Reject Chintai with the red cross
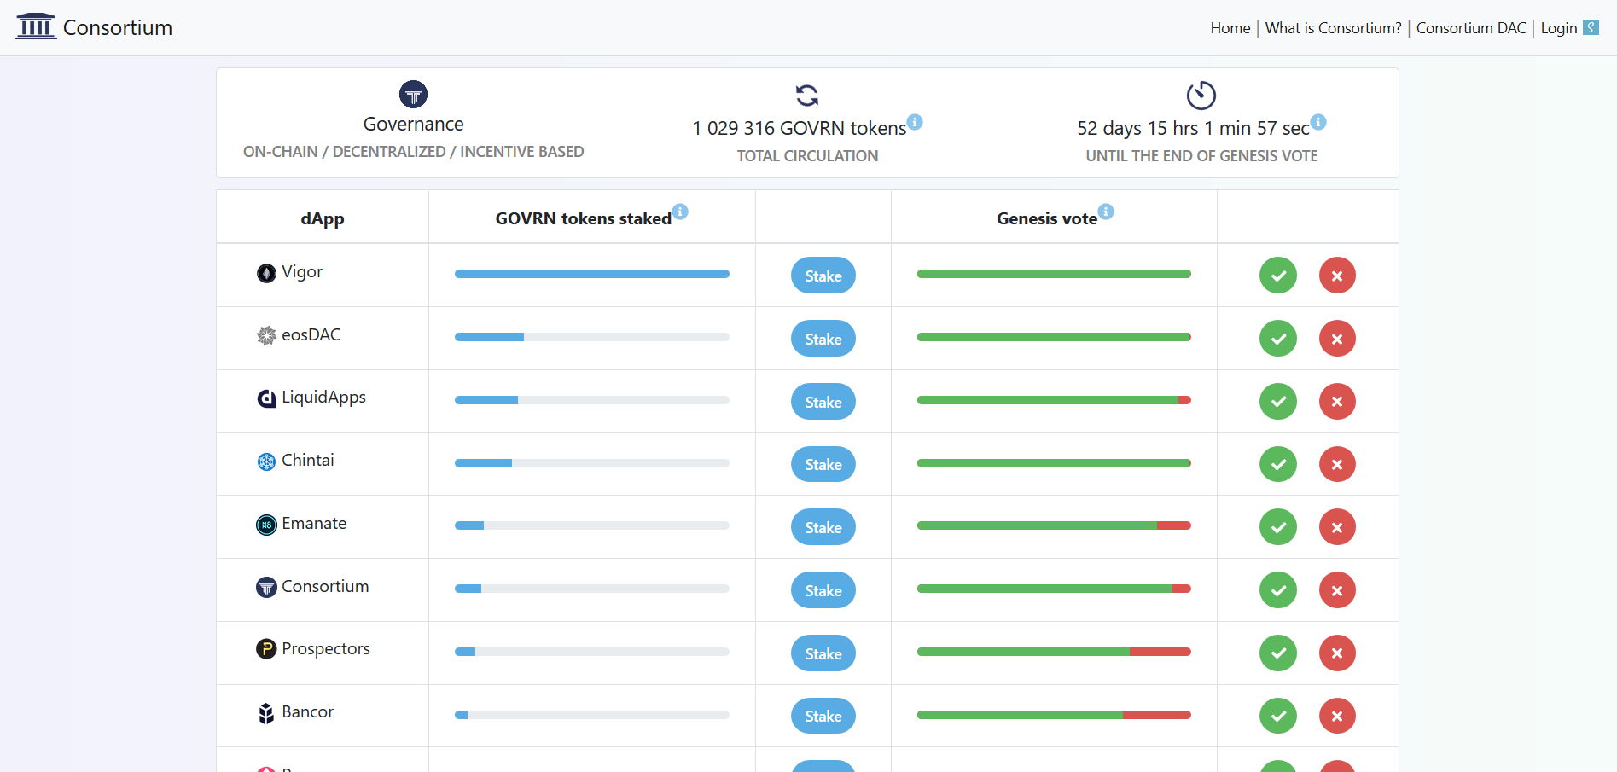This screenshot has height=772, width=1617. (x=1337, y=464)
